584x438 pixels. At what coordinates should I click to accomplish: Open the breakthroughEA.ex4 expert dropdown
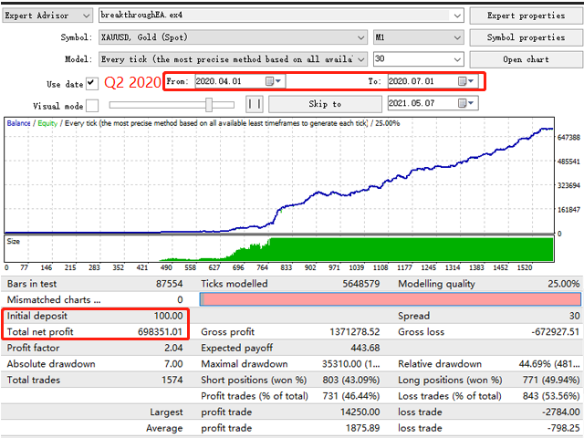tap(457, 16)
